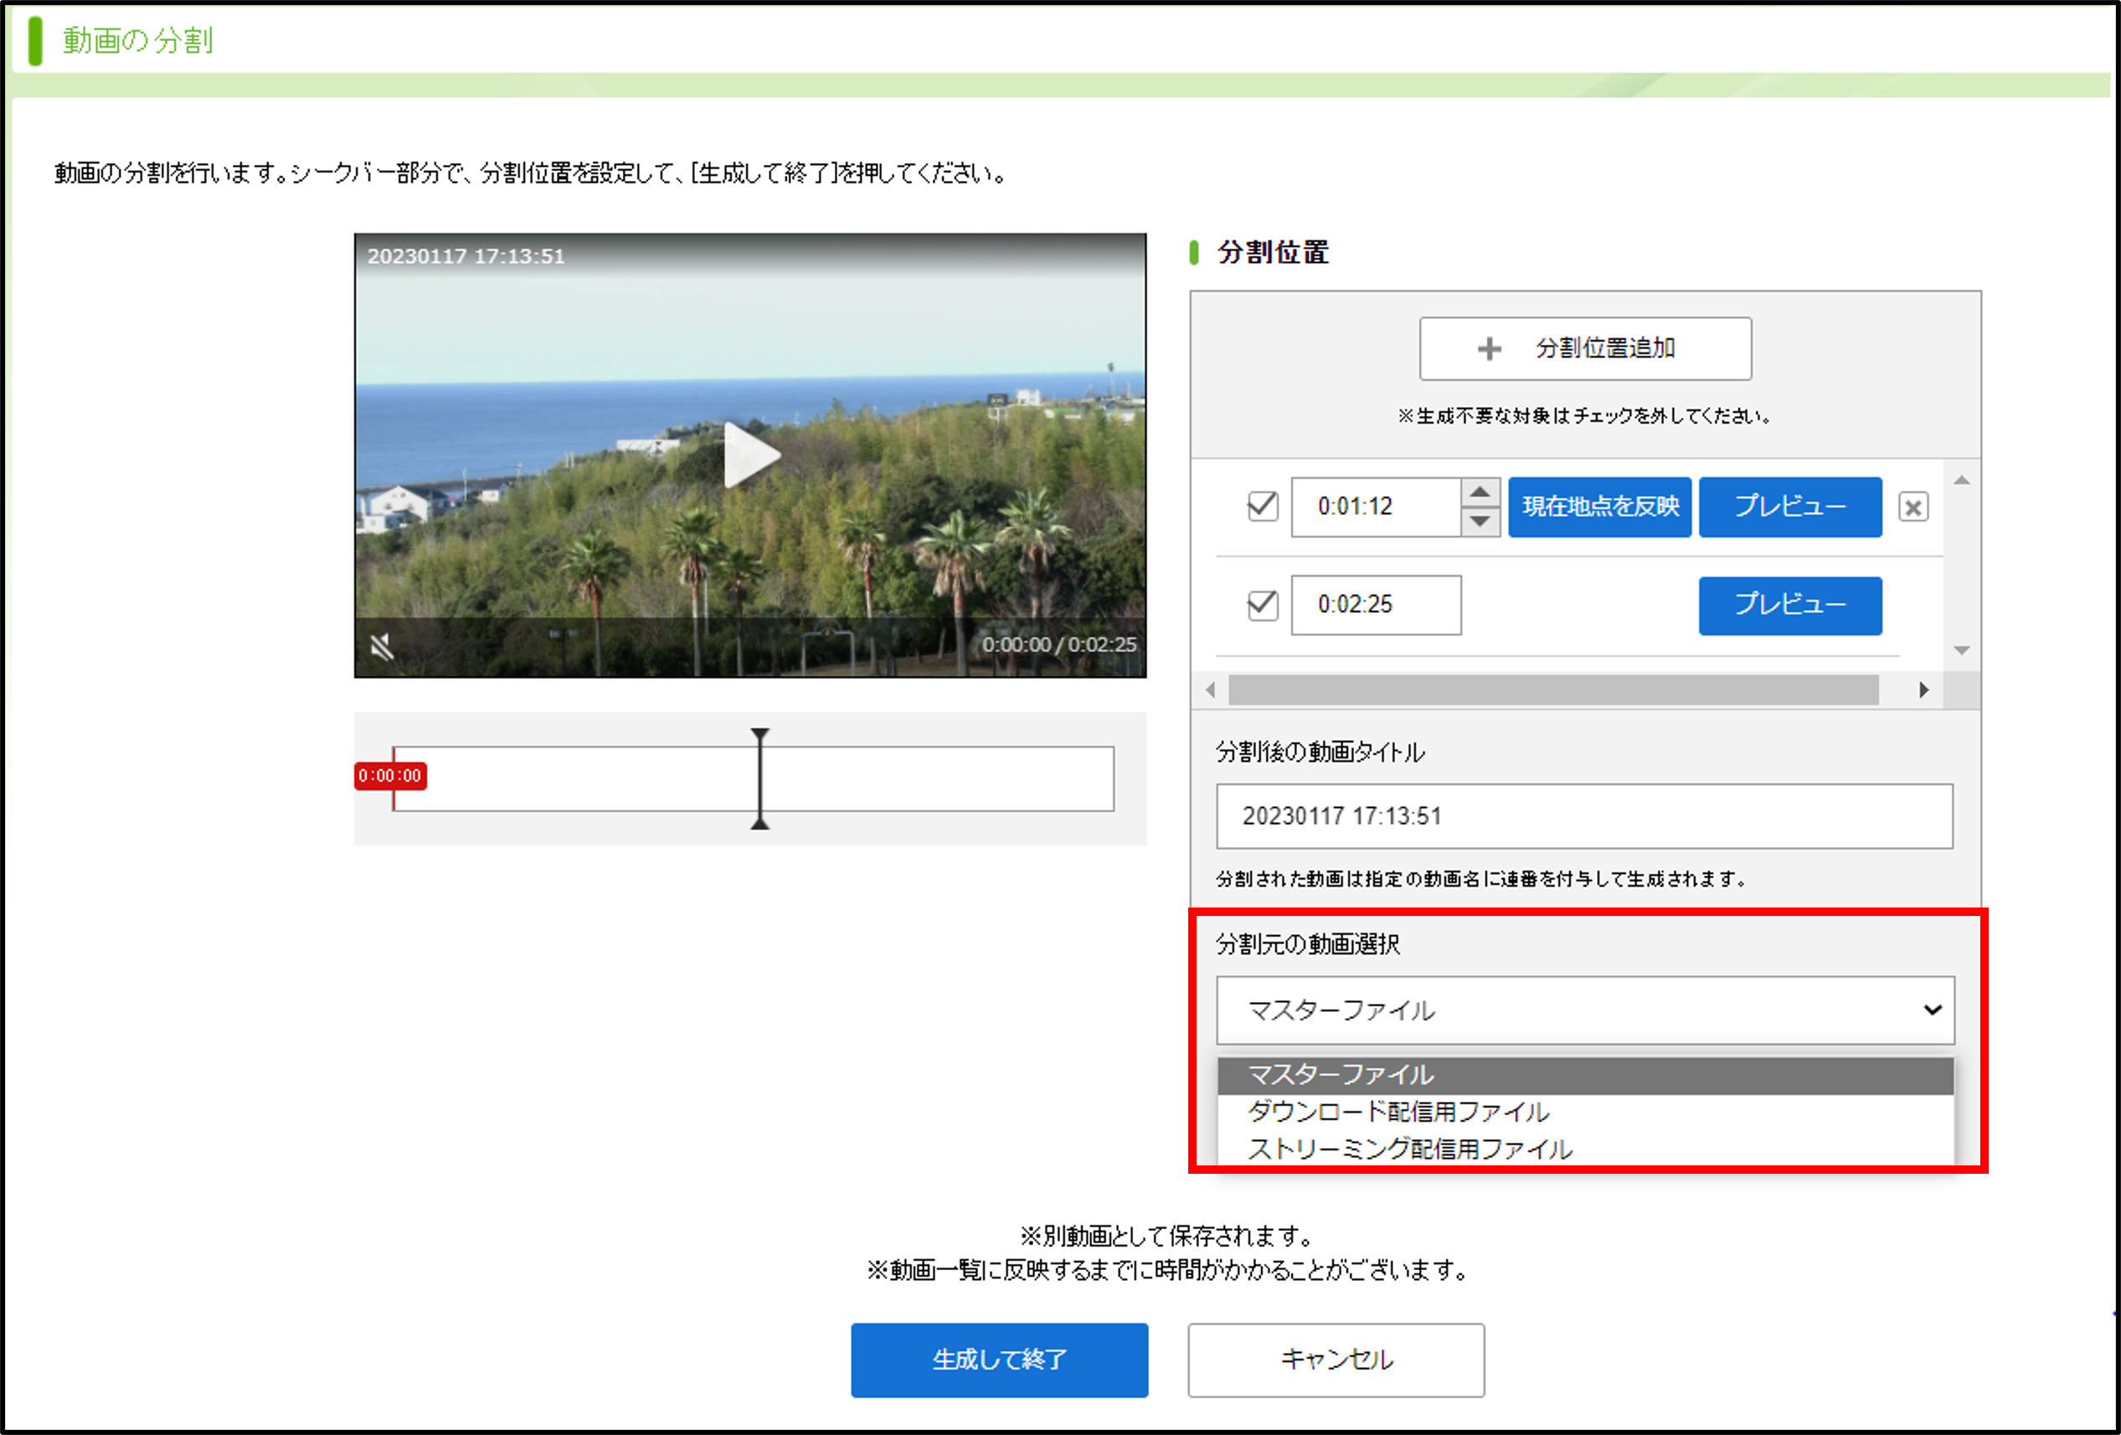The width and height of the screenshot is (2121, 1435).
Task: Open the 分割元の動画選択 dropdown
Action: (1584, 1010)
